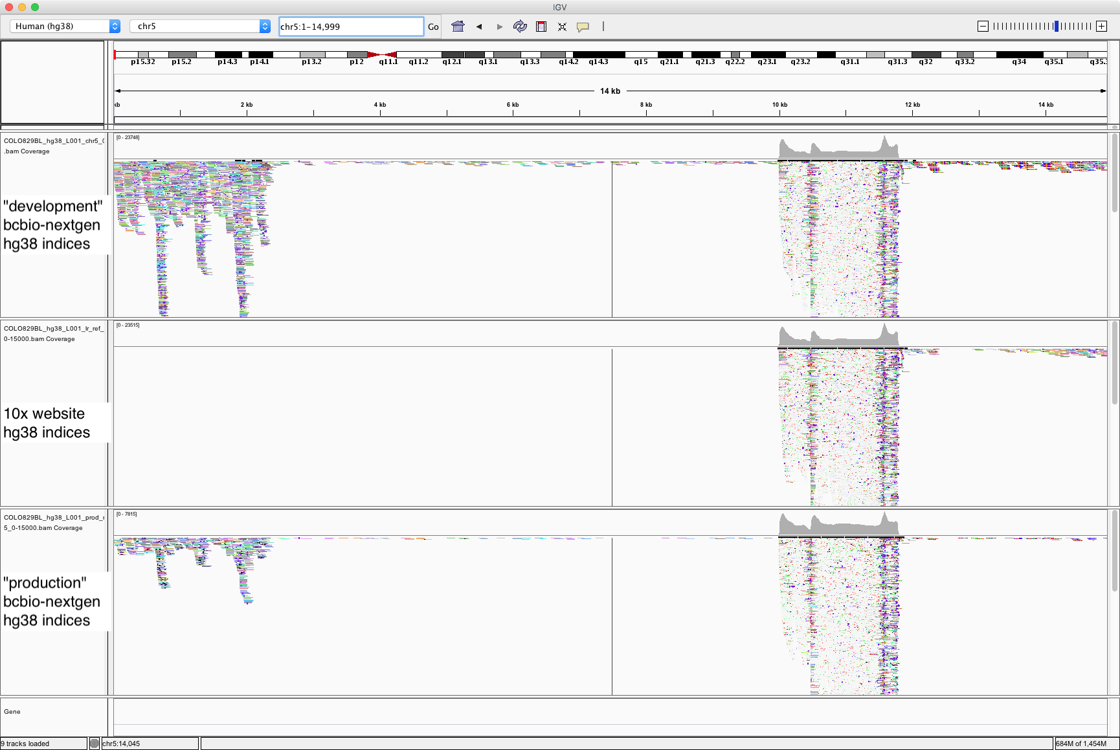
Task: Click the blue zoom level slider marker
Action: 1057,26
